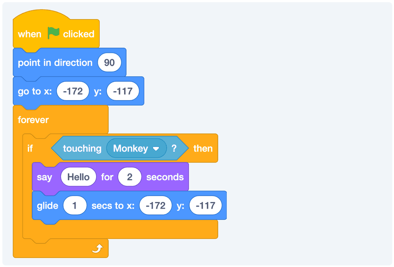Click the 'if' keyword on the conditional block
Screen dimensions: 394x267
[30, 149]
